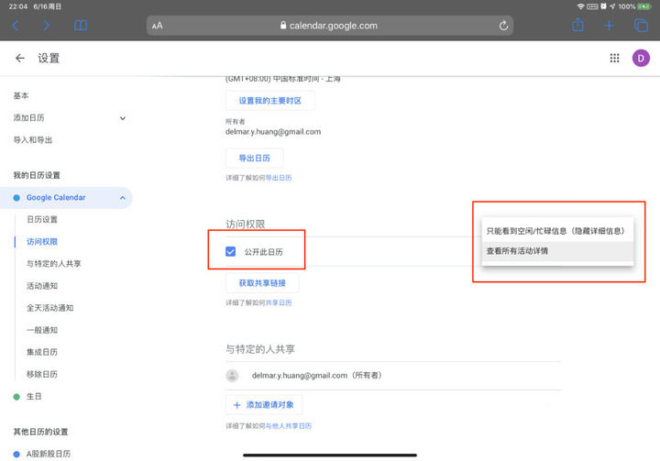Click the 我的日历设置 heading
The height and width of the screenshot is (461, 660).
[x=37, y=175]
